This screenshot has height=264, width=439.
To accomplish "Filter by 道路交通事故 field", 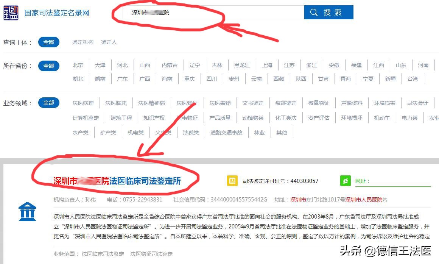I will (226, 133).
